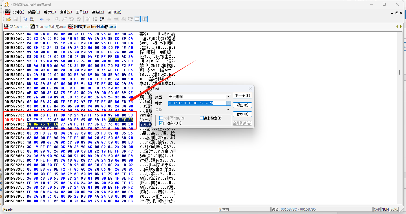Open the 类型 dropdown showing 十六进制
The width and height of the screenshot is (406, 214).
pyautogui.click(x=199, y=97)
